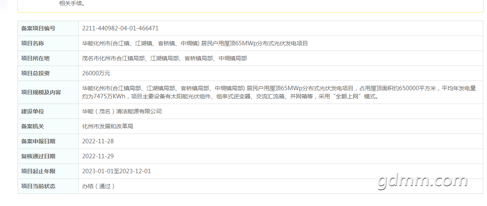Click the 备案申报日期 value 2022-11-28
The width and height of the screenshot is (487, 206).
coord(97,141)
